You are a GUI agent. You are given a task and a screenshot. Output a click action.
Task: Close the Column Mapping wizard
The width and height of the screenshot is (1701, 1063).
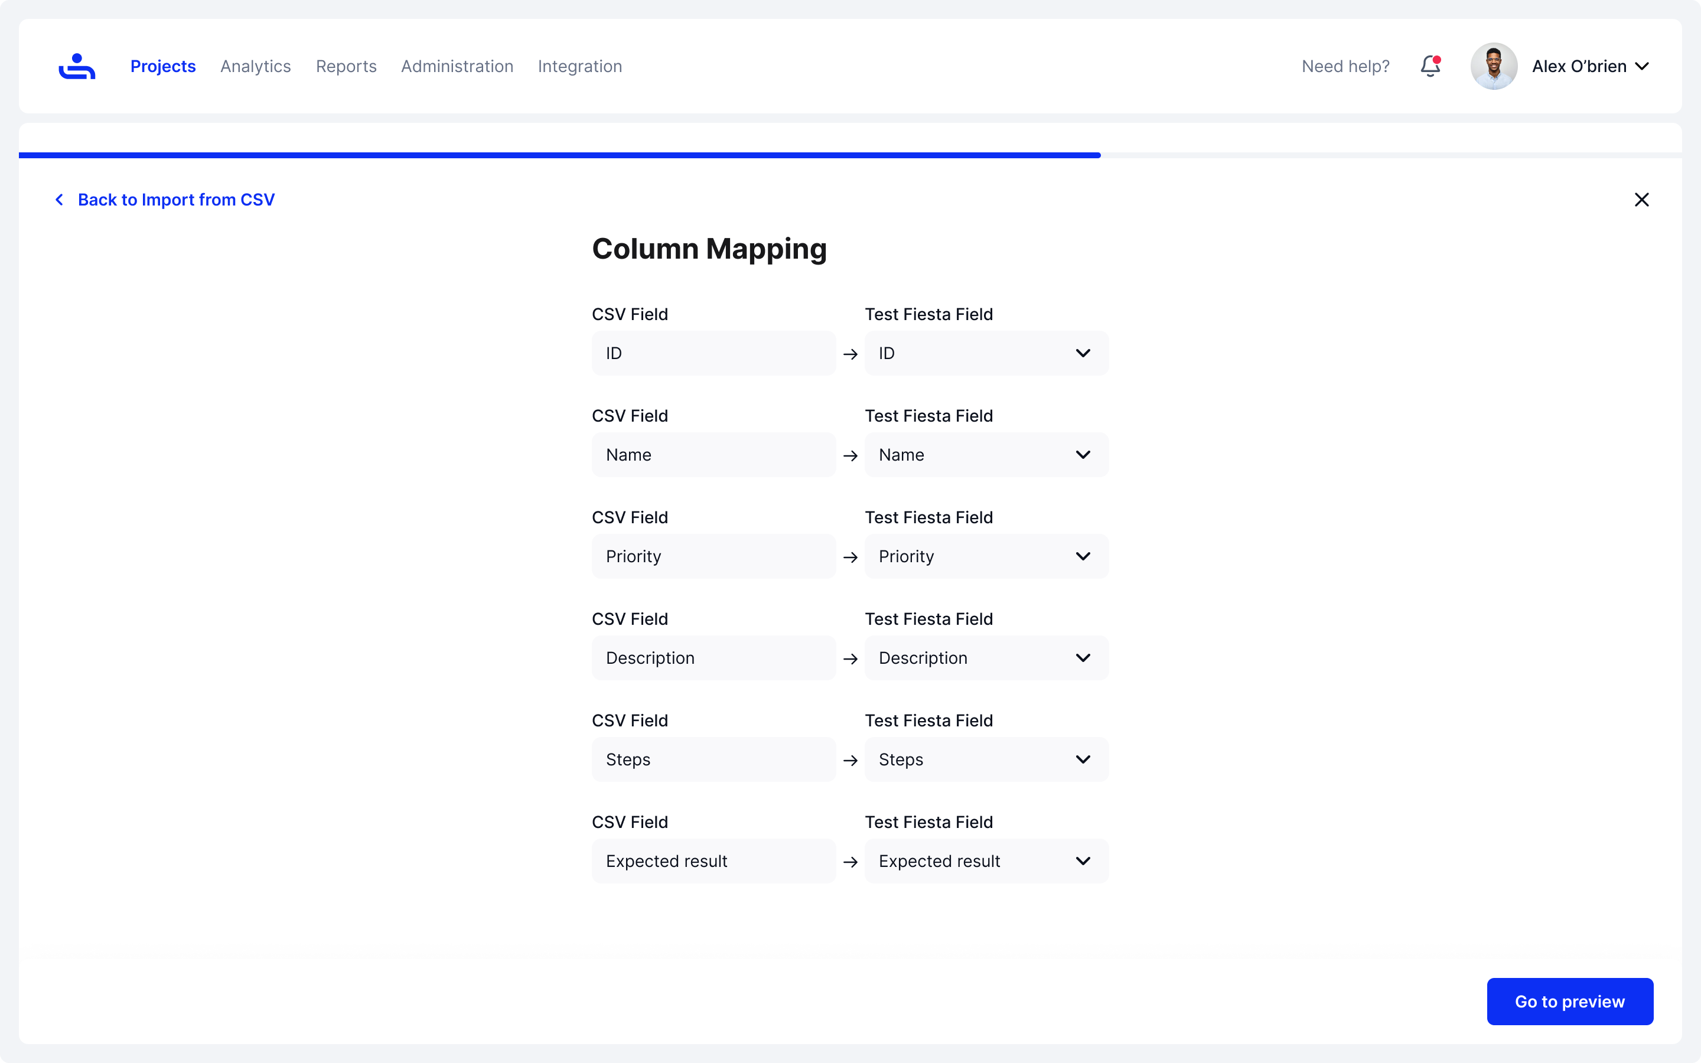(x=1641, y=200)
